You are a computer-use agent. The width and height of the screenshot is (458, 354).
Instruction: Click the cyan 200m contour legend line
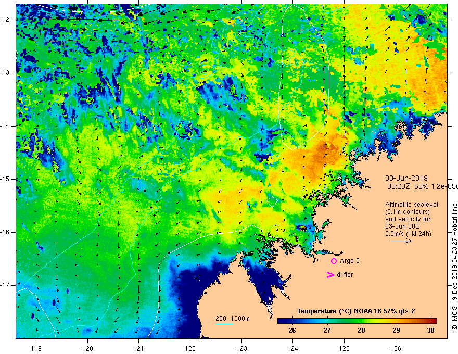pos(224,324)
